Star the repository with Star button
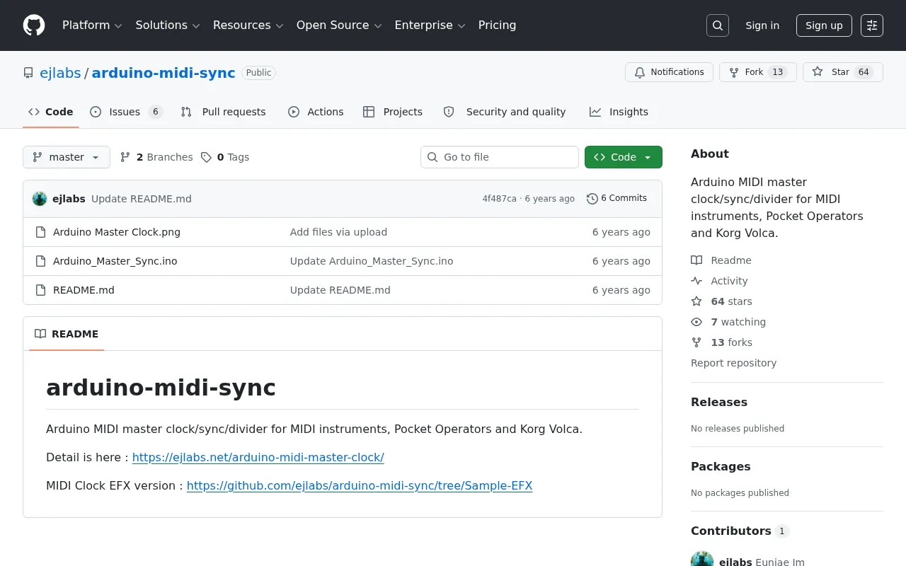The width and height of the screenshot is (906, 566). [x=843, y=72]
